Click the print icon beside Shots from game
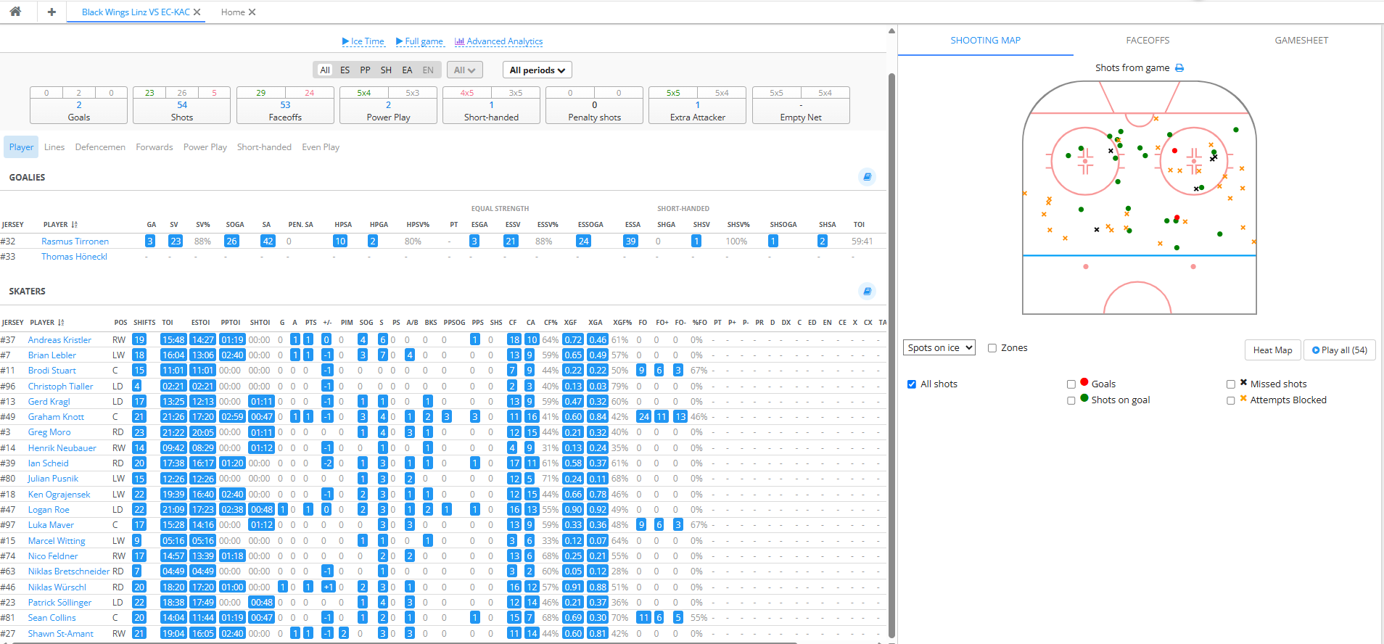The width and height of the screenshot is (1384, 644). tap(1179, 68)
